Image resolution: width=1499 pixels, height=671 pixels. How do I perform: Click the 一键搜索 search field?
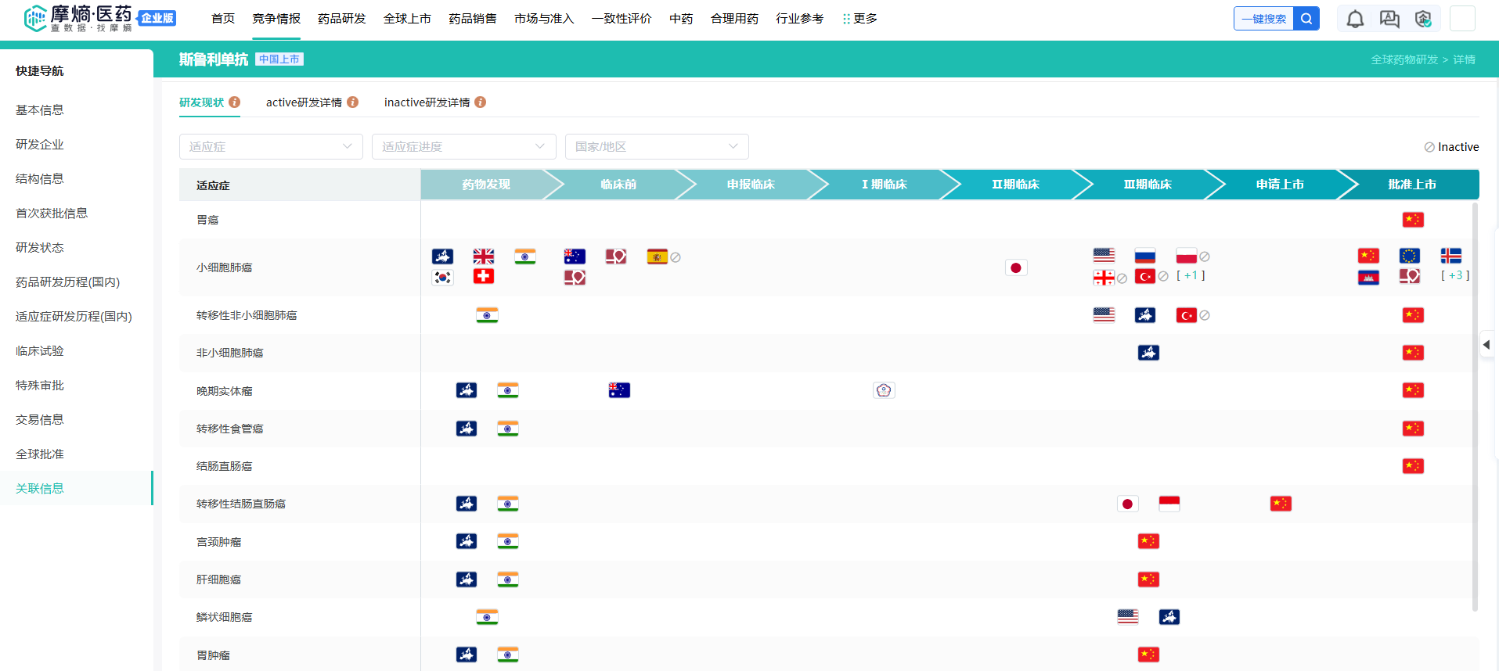pyautogui.click(x=1263, y=19)
